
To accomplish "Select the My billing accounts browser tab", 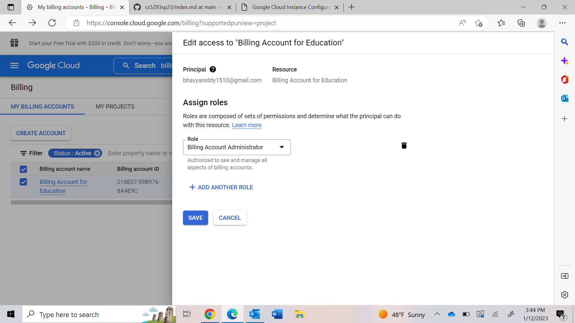I will coord(75,7).
